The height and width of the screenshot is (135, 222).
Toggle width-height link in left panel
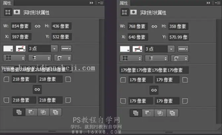[x=37, y=26]
